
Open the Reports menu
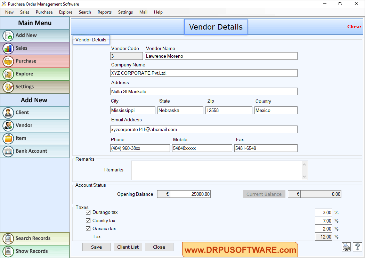tap(104, 12)
